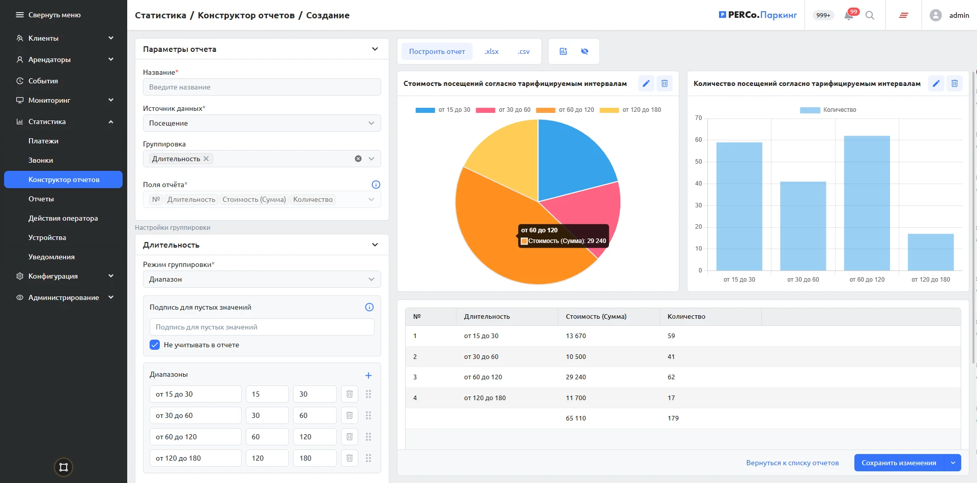Open the Источник данных dropdown
977x483 pixels.
click(x=262, y=123)
